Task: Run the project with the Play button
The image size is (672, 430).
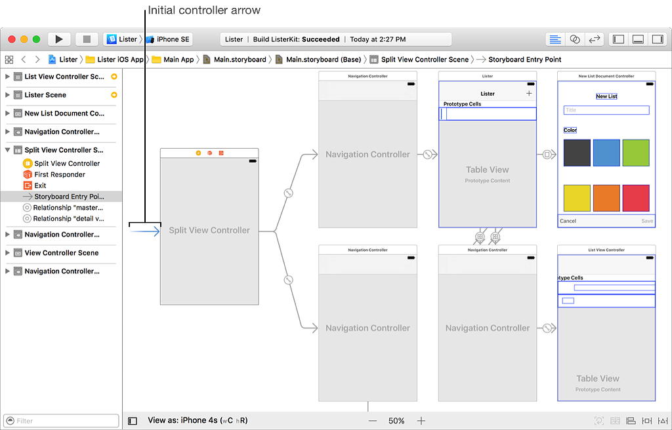Action: coord(59,39)
